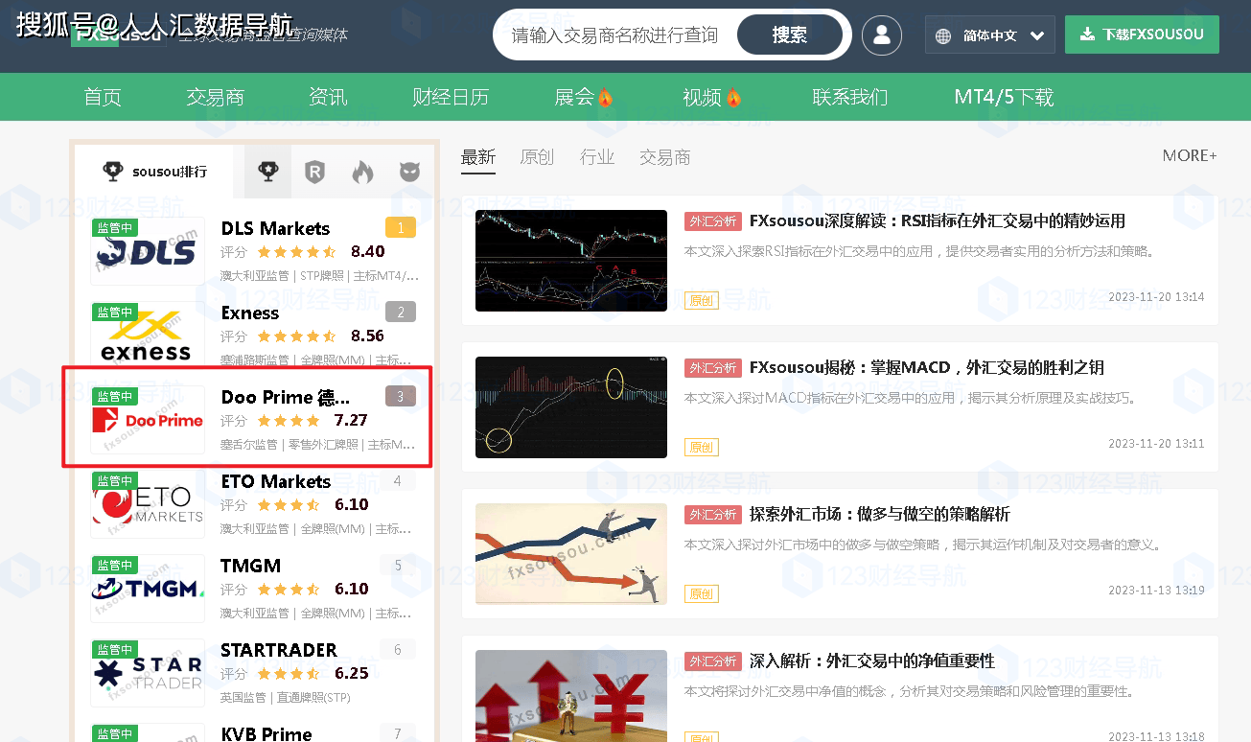Click 监管中 badge on DLS Markets

(115, 228)
